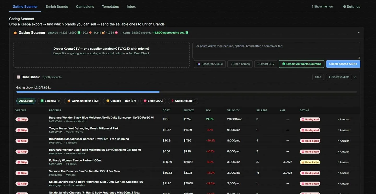Sort by Sellers column header
Image resolution: width=376 pixels, height=194 pixels.
pos(262,111)
